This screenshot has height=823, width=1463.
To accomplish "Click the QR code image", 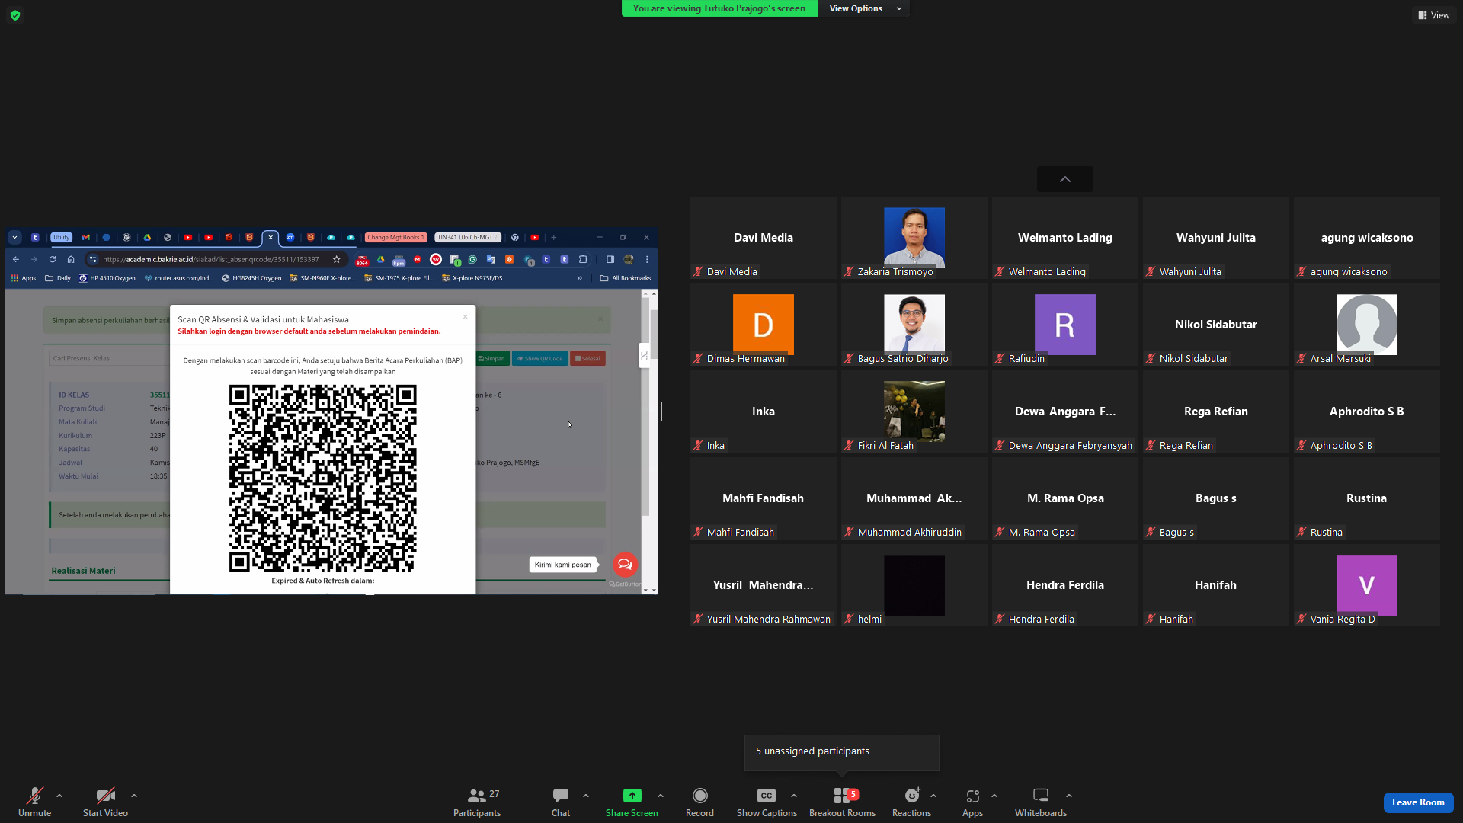I will click(323, 478).
